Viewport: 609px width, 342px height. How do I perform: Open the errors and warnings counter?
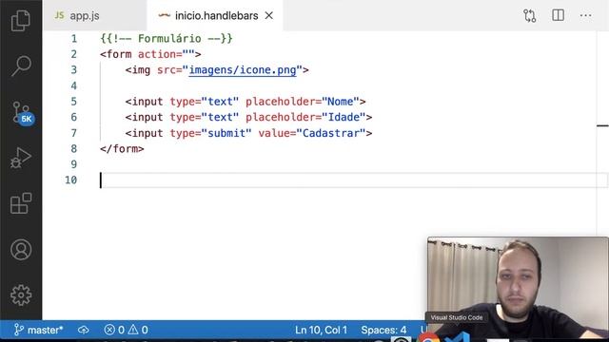click(x=127, y=330)
